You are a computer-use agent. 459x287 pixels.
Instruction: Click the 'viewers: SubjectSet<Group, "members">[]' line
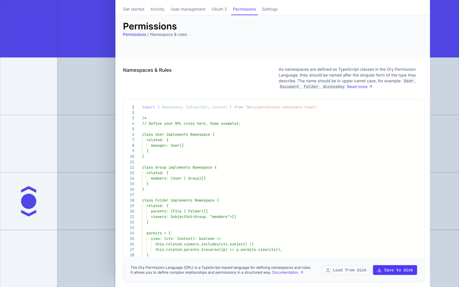(x=193, y=217)
